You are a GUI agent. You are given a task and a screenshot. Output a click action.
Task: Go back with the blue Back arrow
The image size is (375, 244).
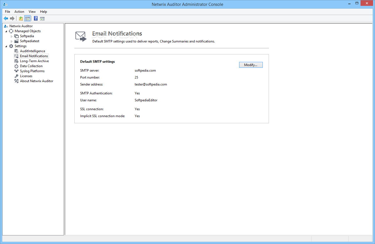point(6,19)
